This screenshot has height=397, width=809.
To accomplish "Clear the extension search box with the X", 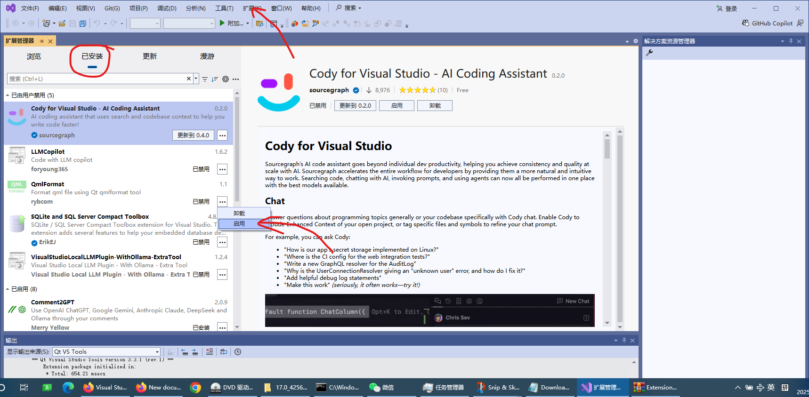I will [x=189, y=79].
